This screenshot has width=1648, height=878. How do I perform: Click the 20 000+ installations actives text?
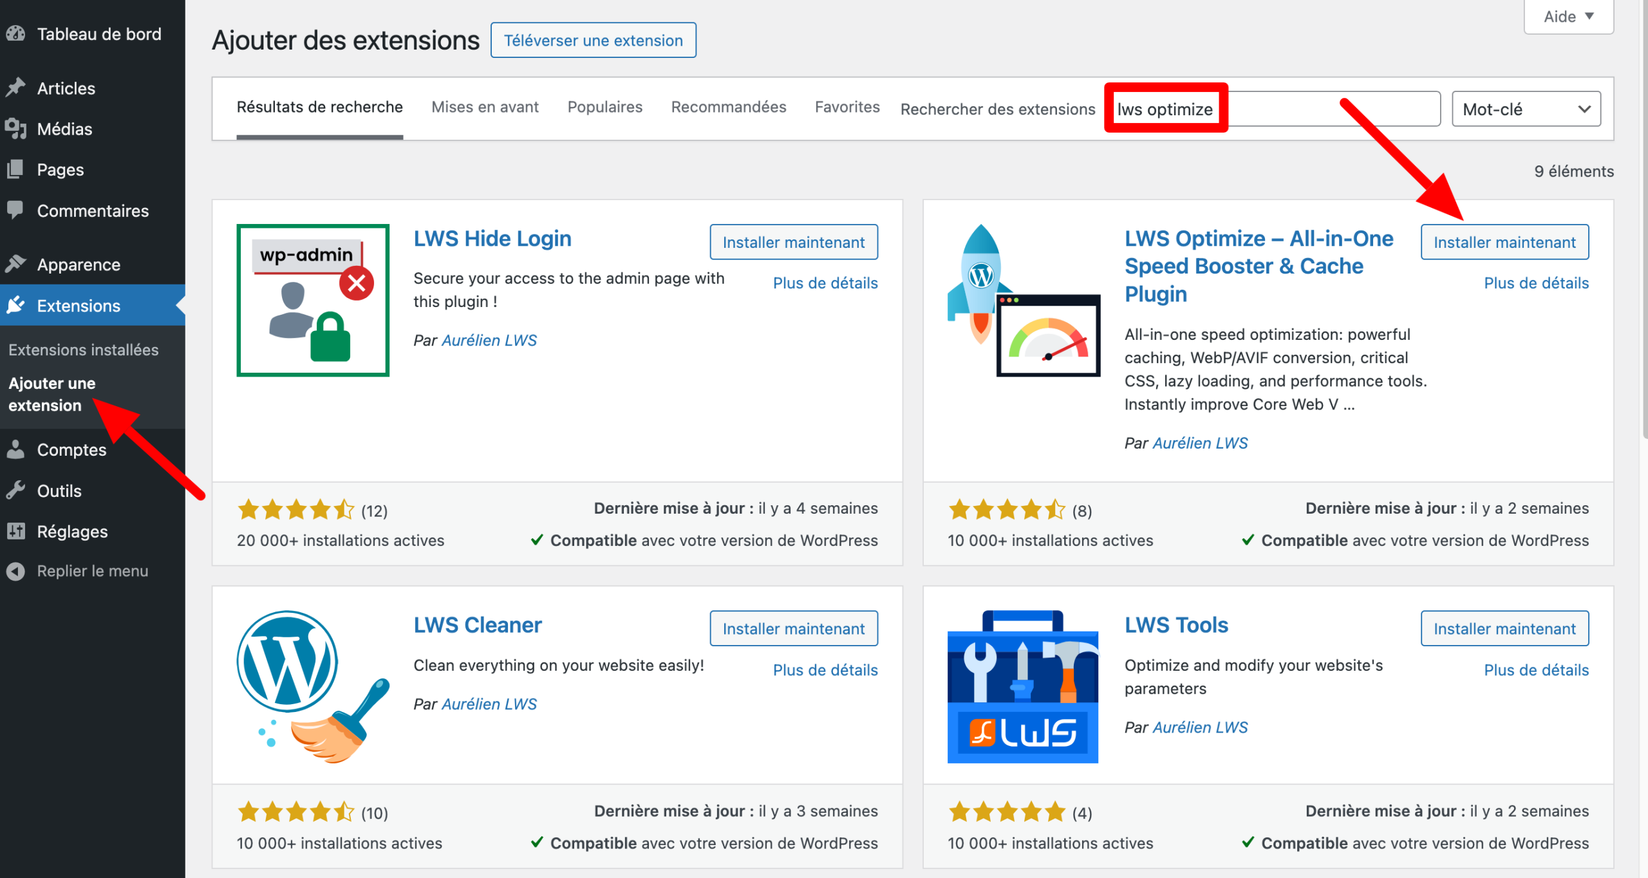pos(340,539)
